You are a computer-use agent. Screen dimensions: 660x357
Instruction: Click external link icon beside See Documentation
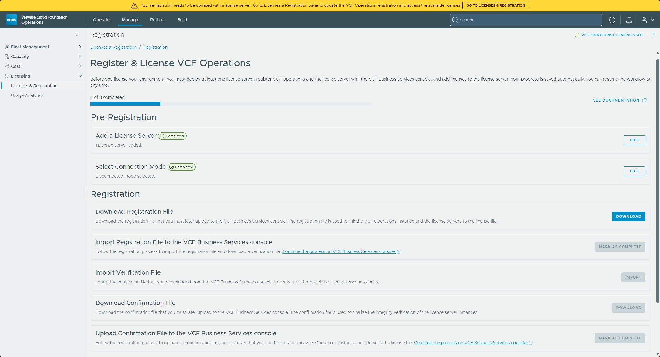pos(644,100)
